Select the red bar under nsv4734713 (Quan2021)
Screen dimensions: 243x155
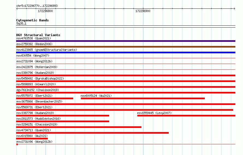(92, 133)
